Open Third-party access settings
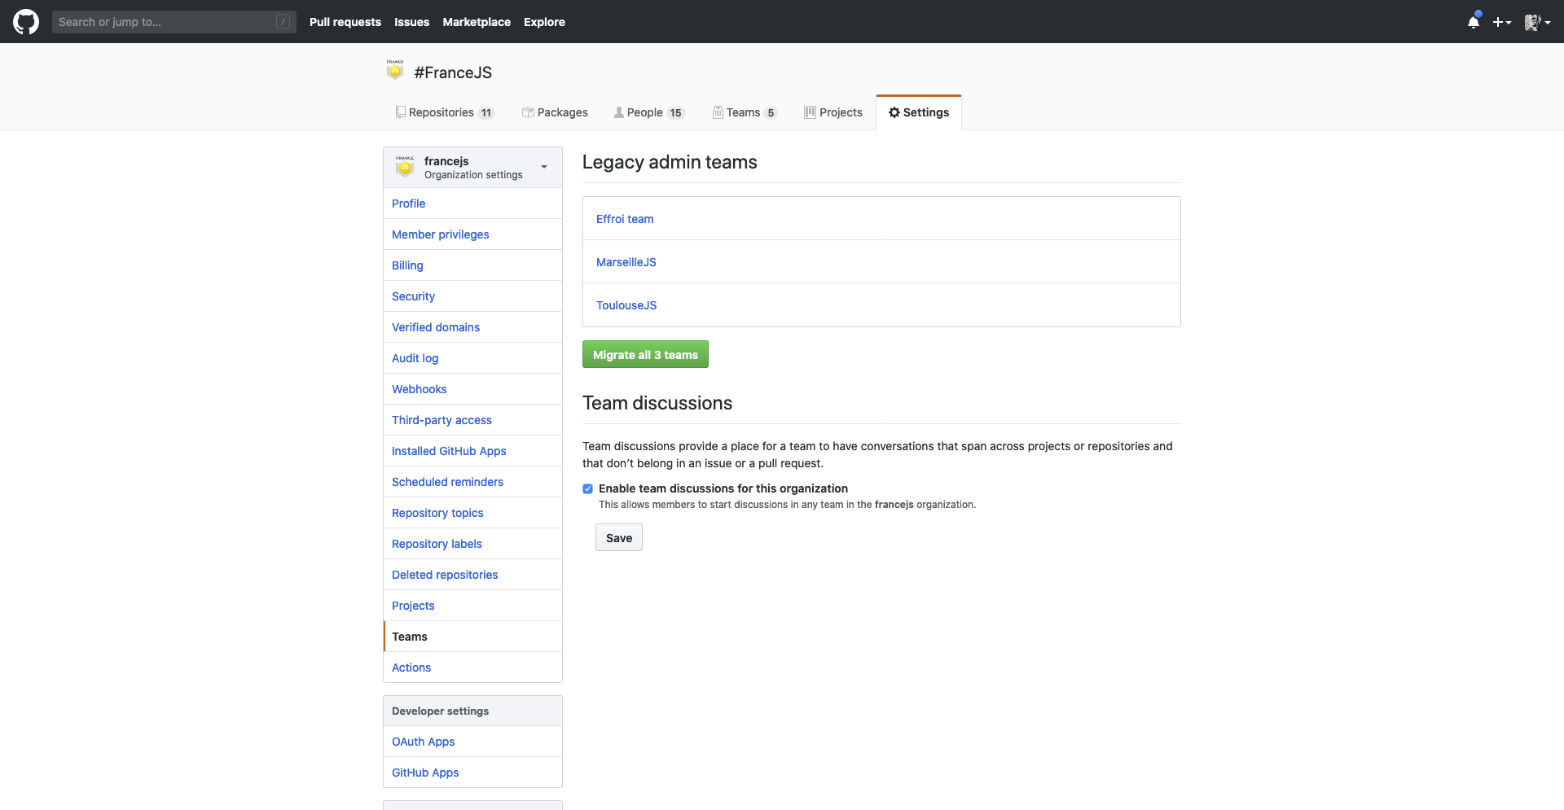This screenshot has height=810, width=1564. pos(472,420)
